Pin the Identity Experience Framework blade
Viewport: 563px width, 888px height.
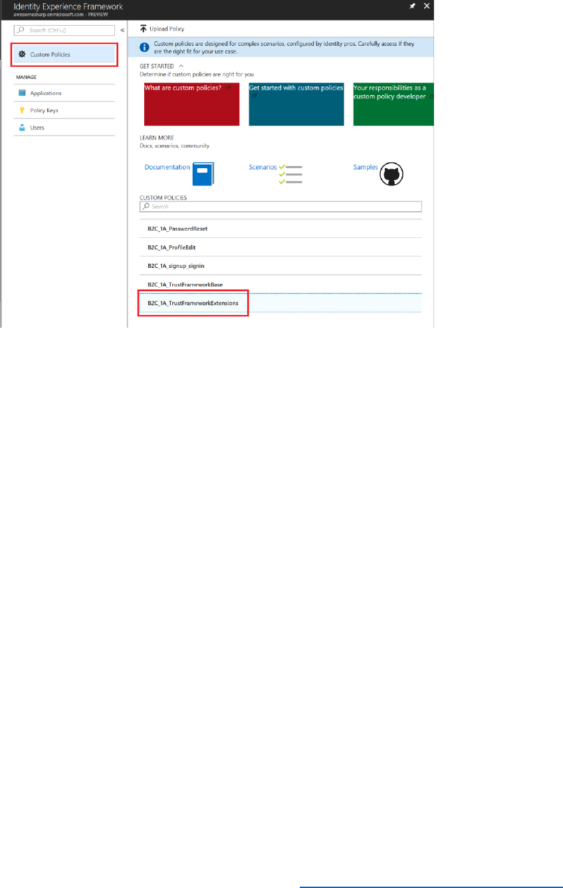tap(413, 5)
